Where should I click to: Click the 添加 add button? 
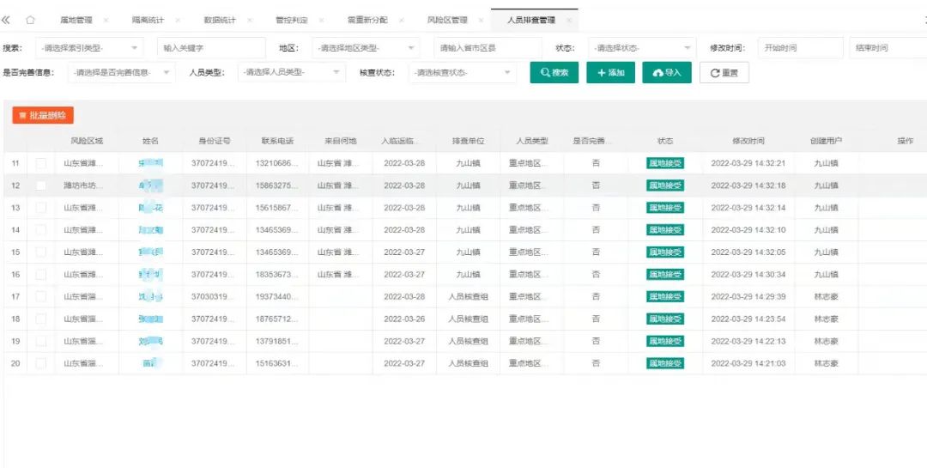pyautogui.click(x=610, y=73)
